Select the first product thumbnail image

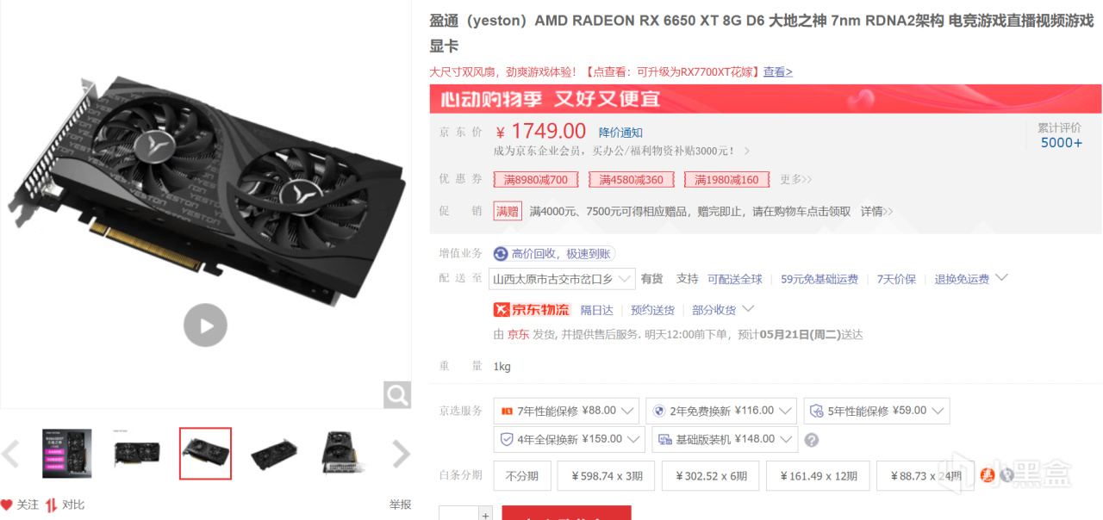pos(67,453)
